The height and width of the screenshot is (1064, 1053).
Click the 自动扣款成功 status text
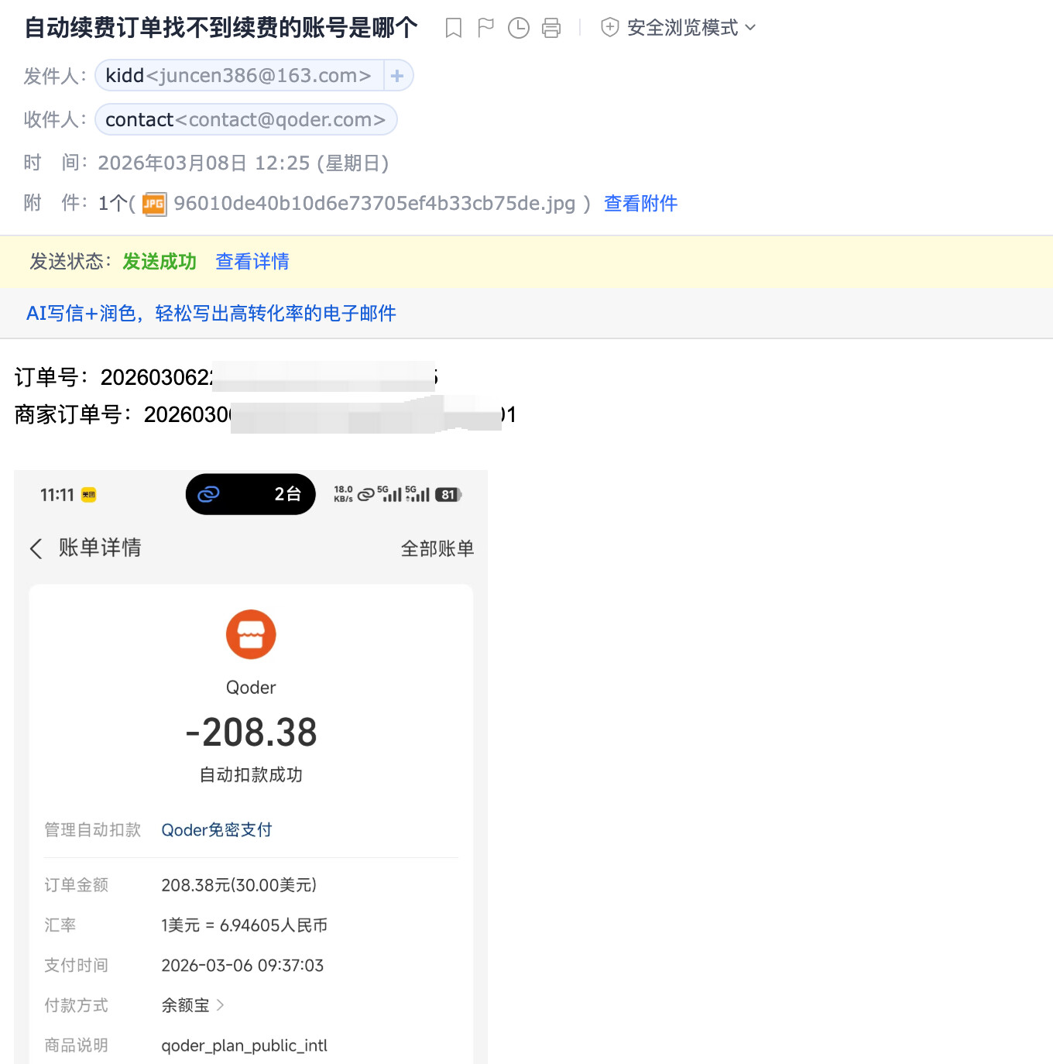251,775
